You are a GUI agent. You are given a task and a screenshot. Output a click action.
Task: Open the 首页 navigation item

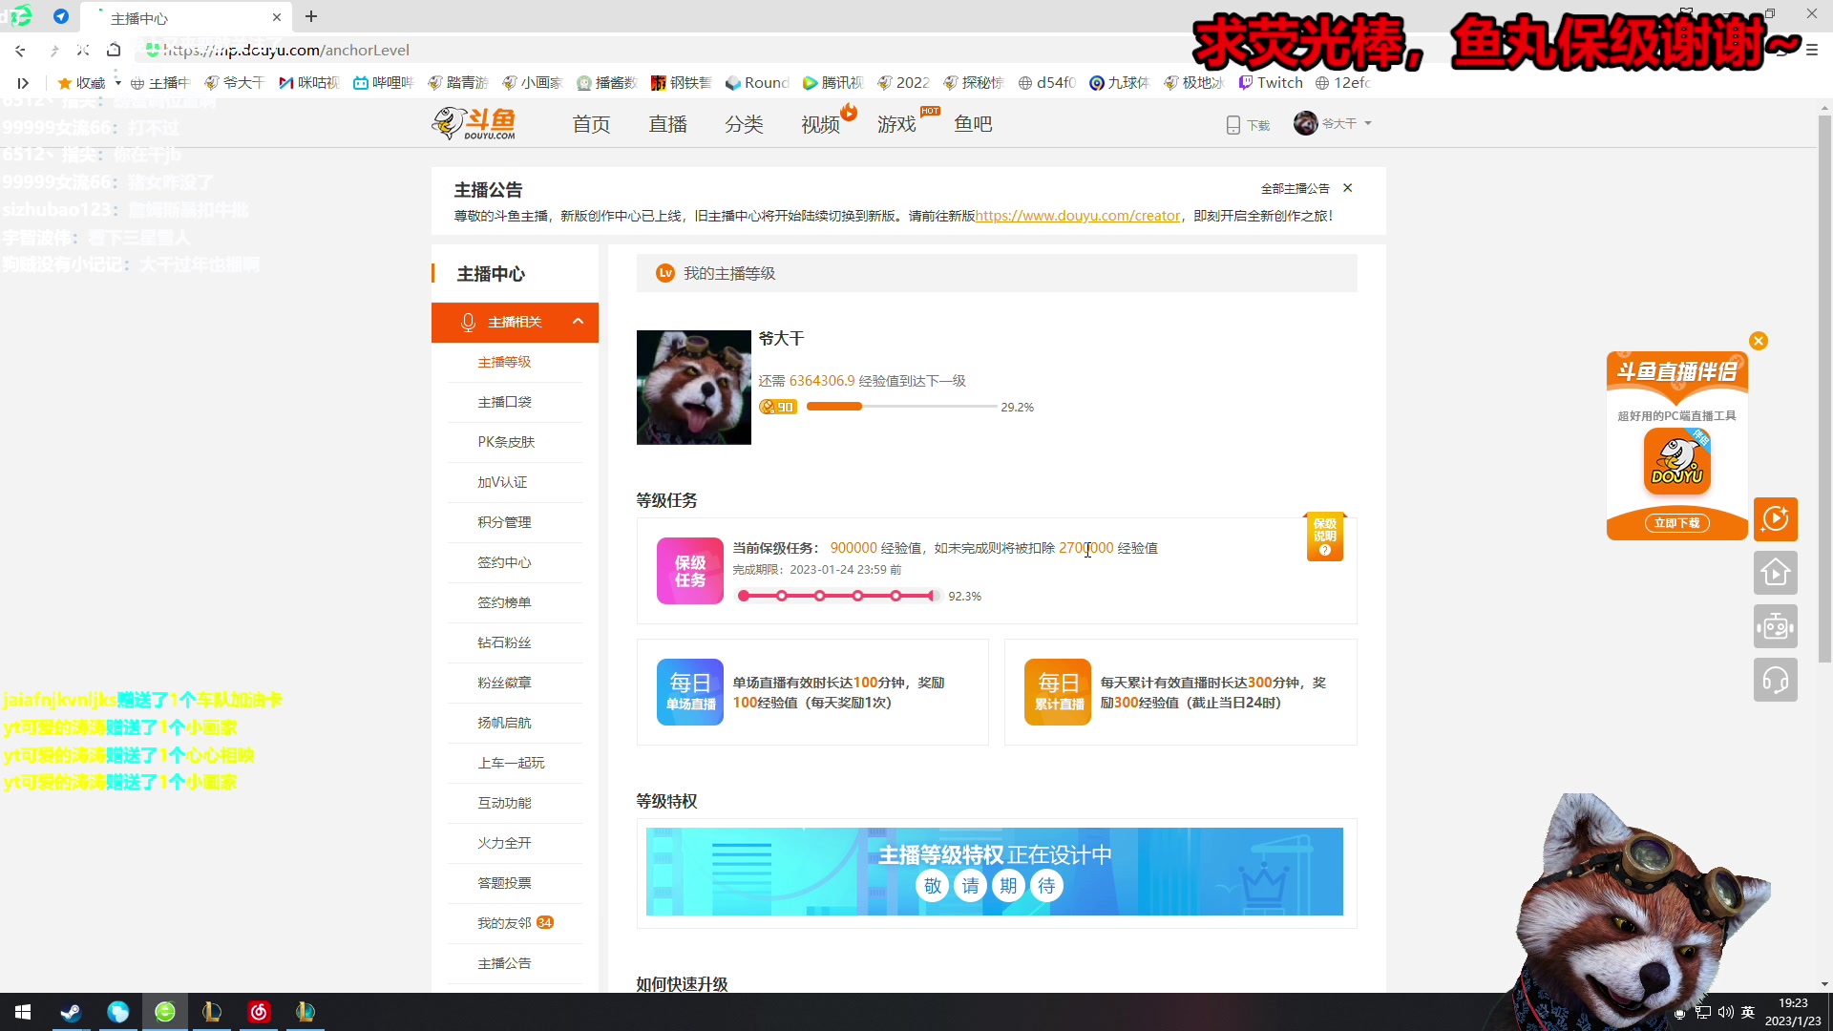[x=591, y=124]
